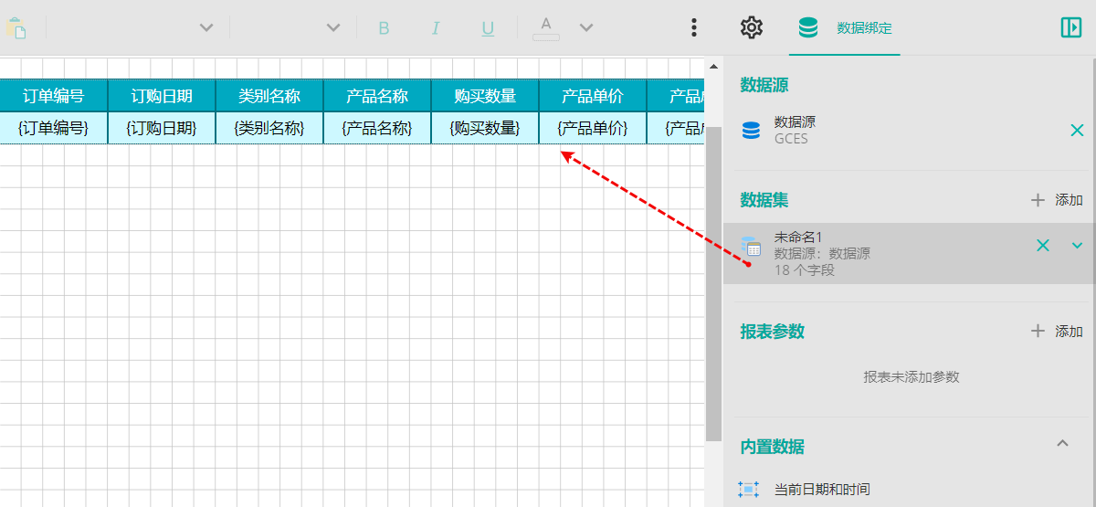Viewport: 1096px width, 507px height.
Task: Delete the 未命名1 dataset
Action: click(1043, 245)
